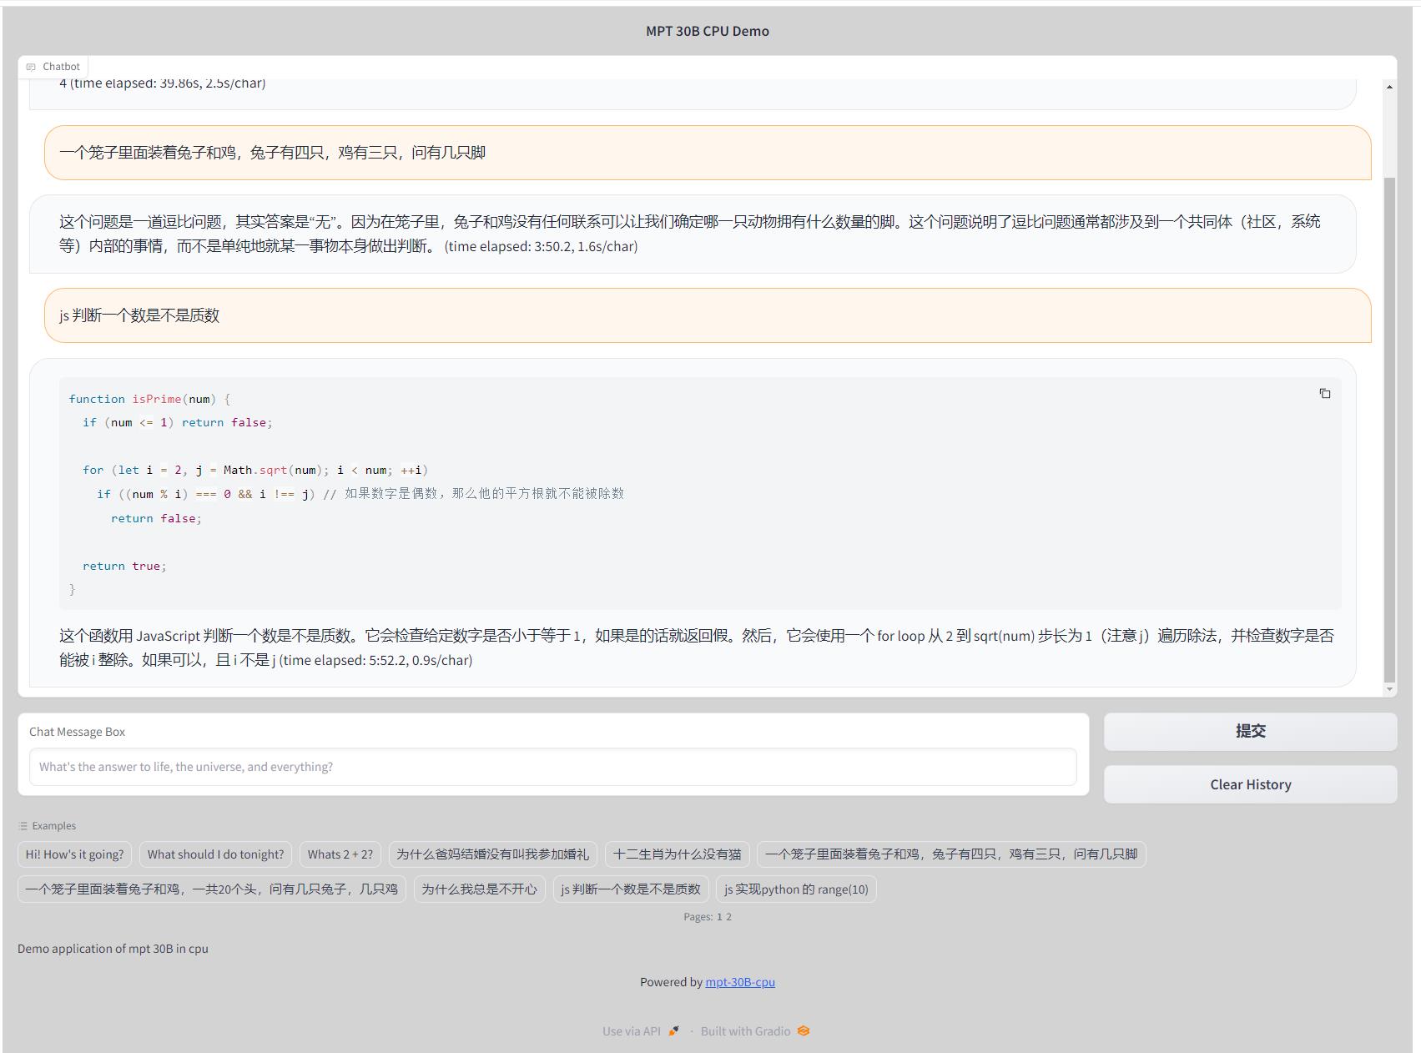Click the code line with Math.sqrt(num)
This screenshot has width=1421, height=1053.
255,470
